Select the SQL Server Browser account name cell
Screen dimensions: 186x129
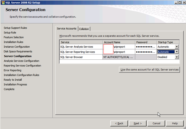coord(119,57)
